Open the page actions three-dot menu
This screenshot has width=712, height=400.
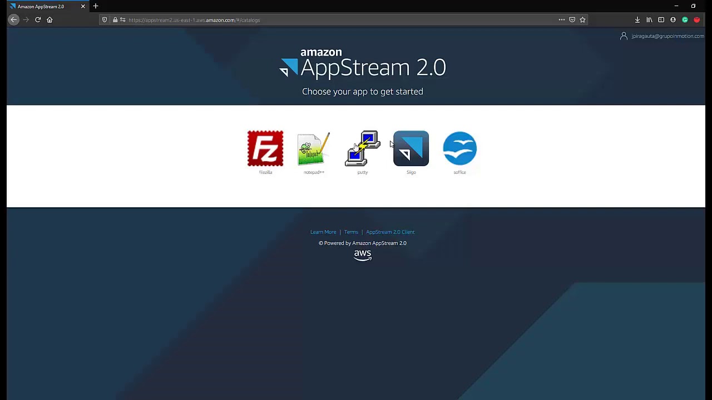562,20
